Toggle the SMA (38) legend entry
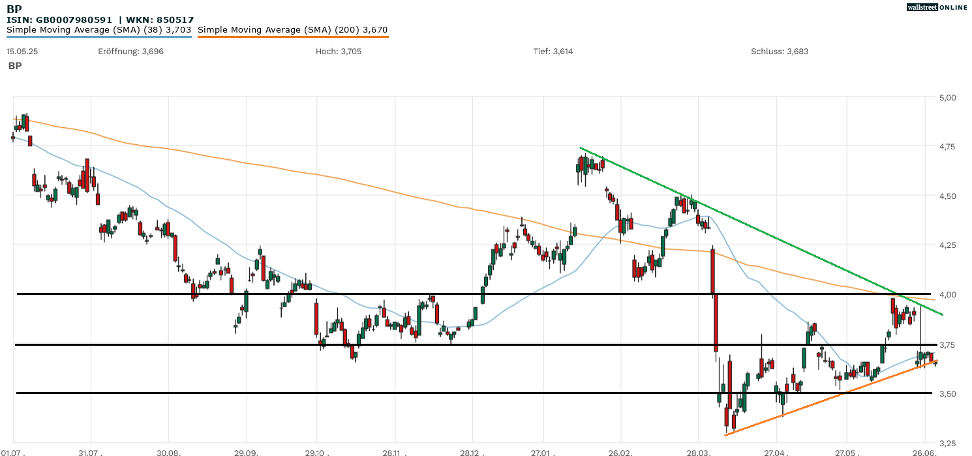Image resolution: width=972 pixels, height=456 pixels. tap(99, 29)
